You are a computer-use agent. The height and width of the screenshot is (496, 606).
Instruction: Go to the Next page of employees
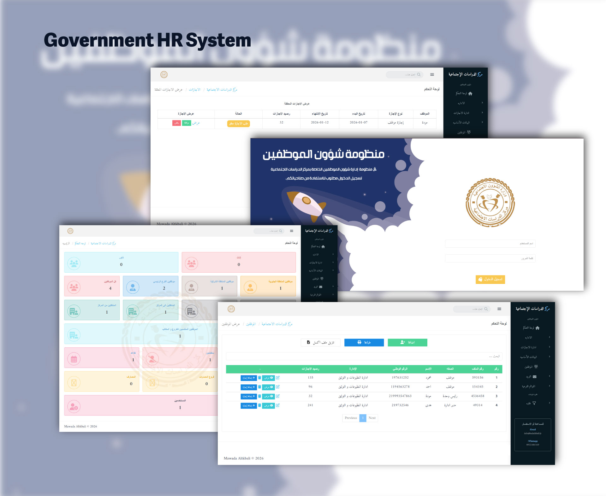coord(372,418)
